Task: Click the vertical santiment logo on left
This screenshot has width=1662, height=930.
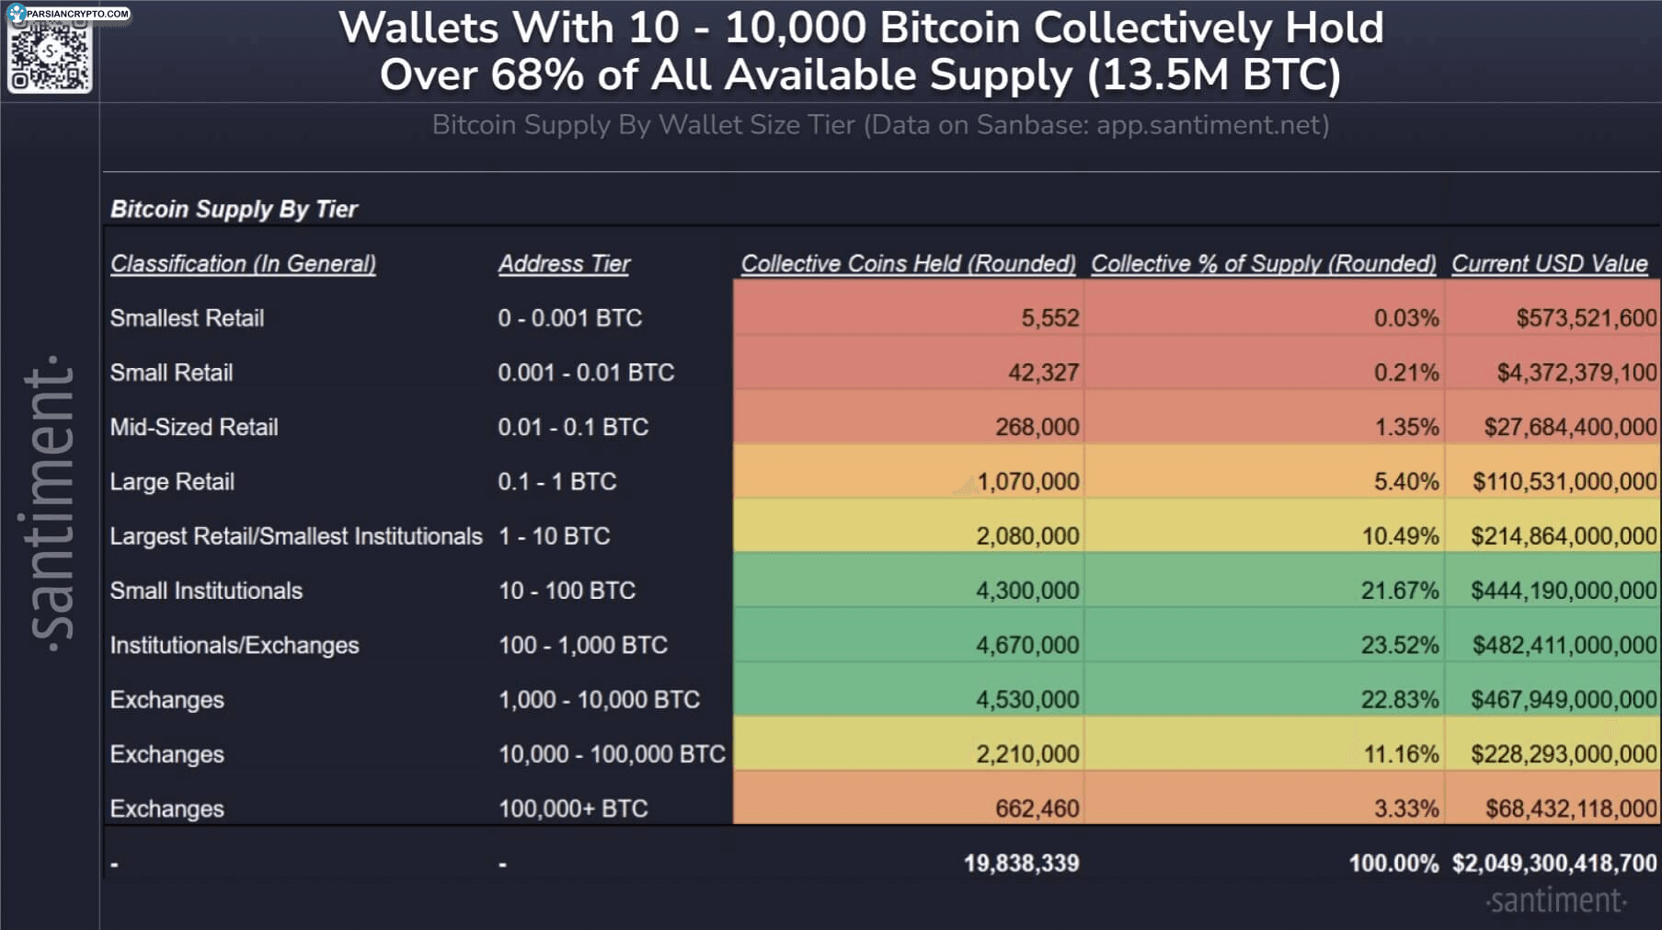Action: [x=50, y=504]
